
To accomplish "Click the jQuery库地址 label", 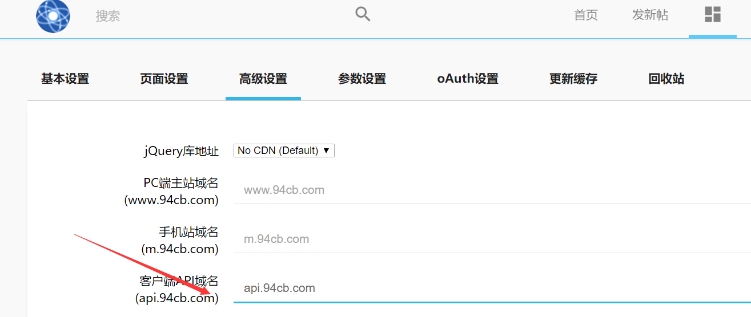I will [x=181, y=151].
